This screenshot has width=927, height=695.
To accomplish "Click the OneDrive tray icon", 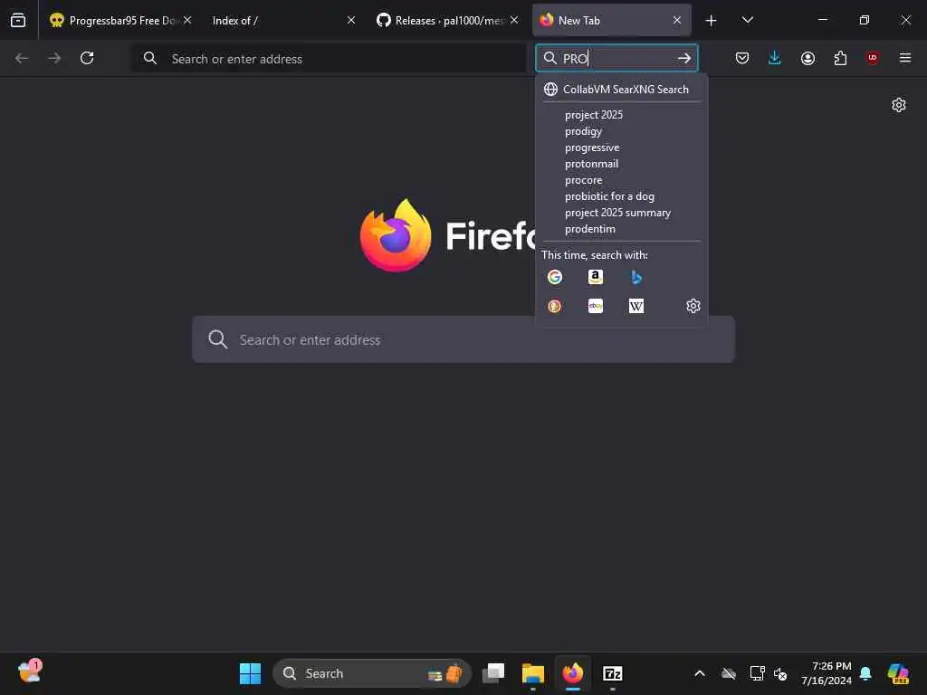I will pos(729,673).
